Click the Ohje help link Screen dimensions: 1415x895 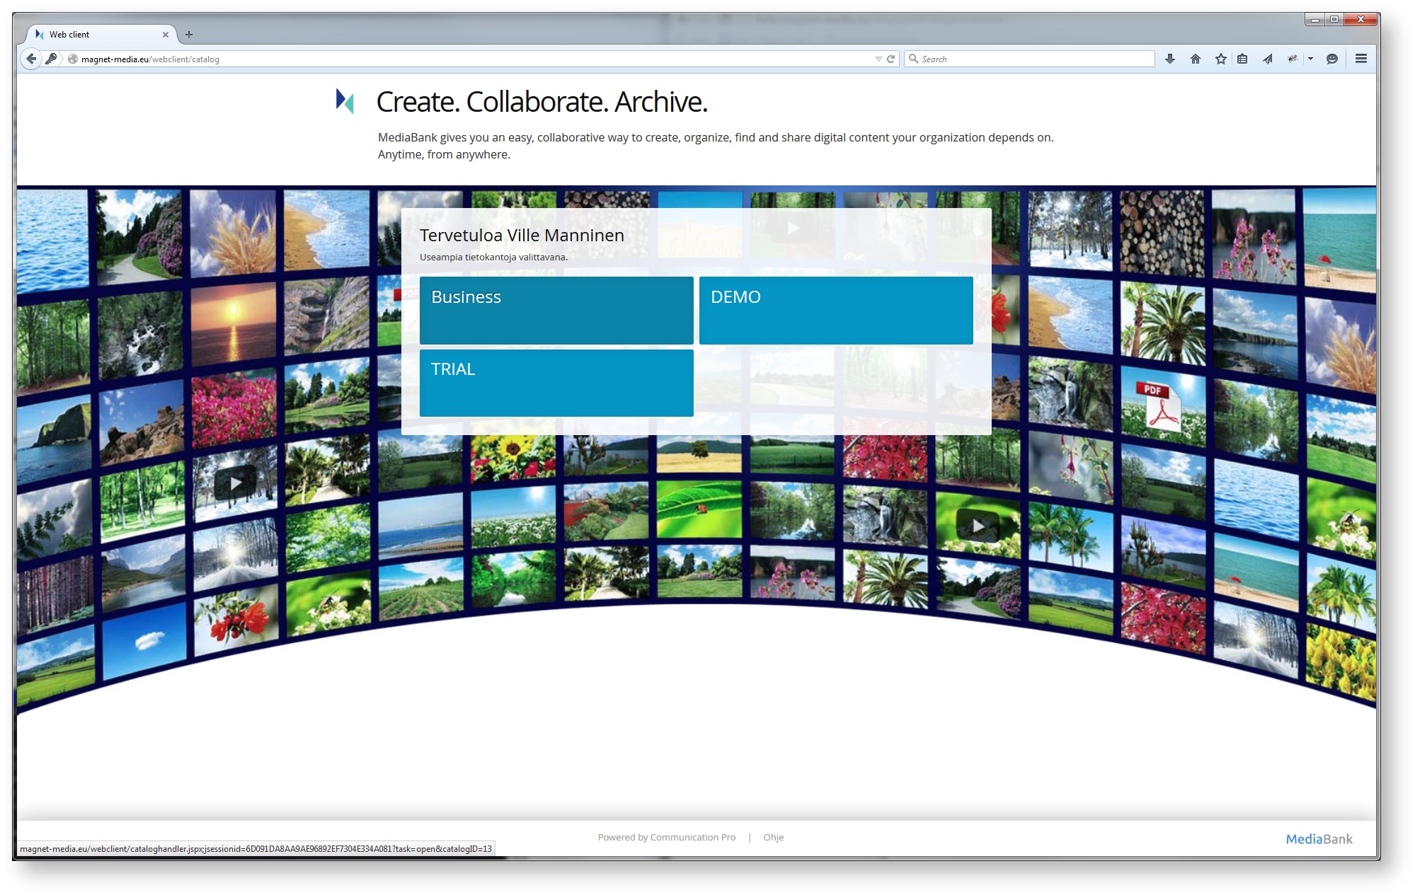point(773,837)
